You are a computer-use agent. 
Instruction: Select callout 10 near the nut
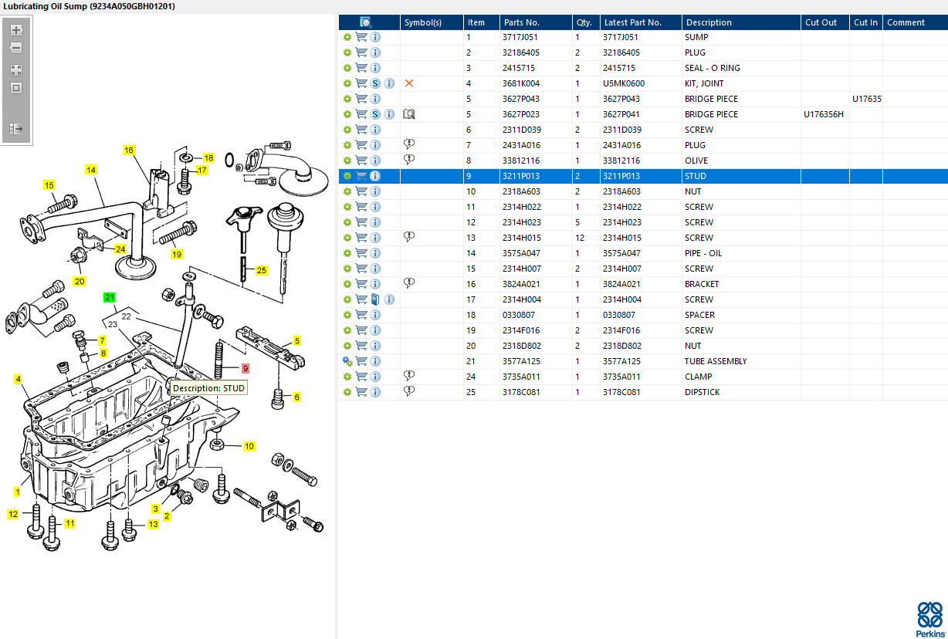tap(249, 446)
